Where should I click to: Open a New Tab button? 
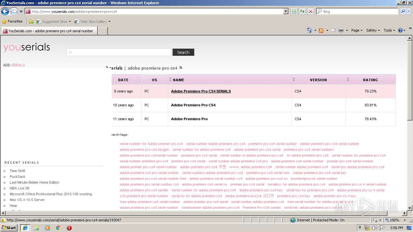pos(103,31)
